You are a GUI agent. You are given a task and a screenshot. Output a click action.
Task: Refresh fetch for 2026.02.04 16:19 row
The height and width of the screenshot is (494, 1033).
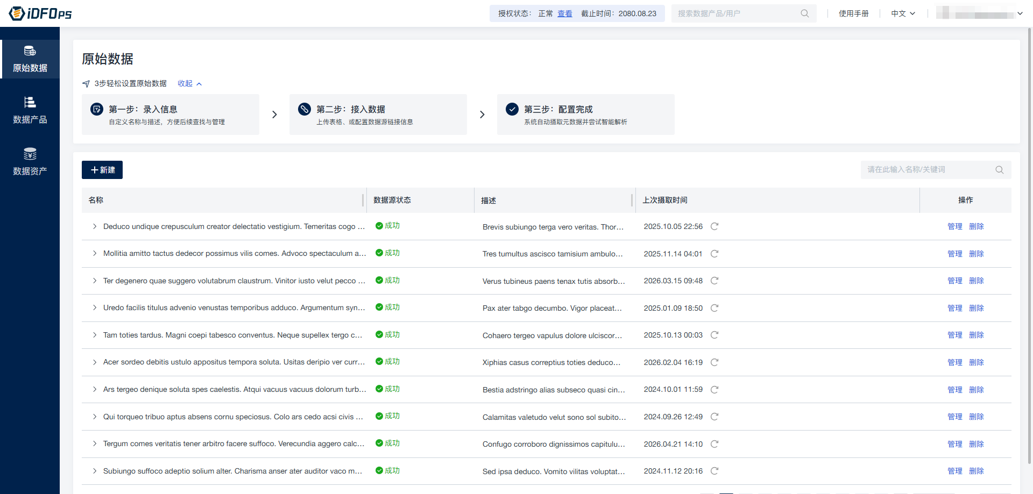coord(714,362)
